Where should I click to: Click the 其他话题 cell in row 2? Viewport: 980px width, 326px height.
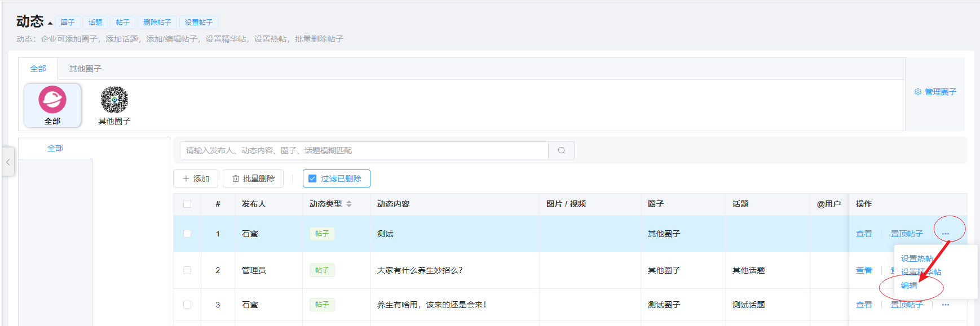point(767,270)
